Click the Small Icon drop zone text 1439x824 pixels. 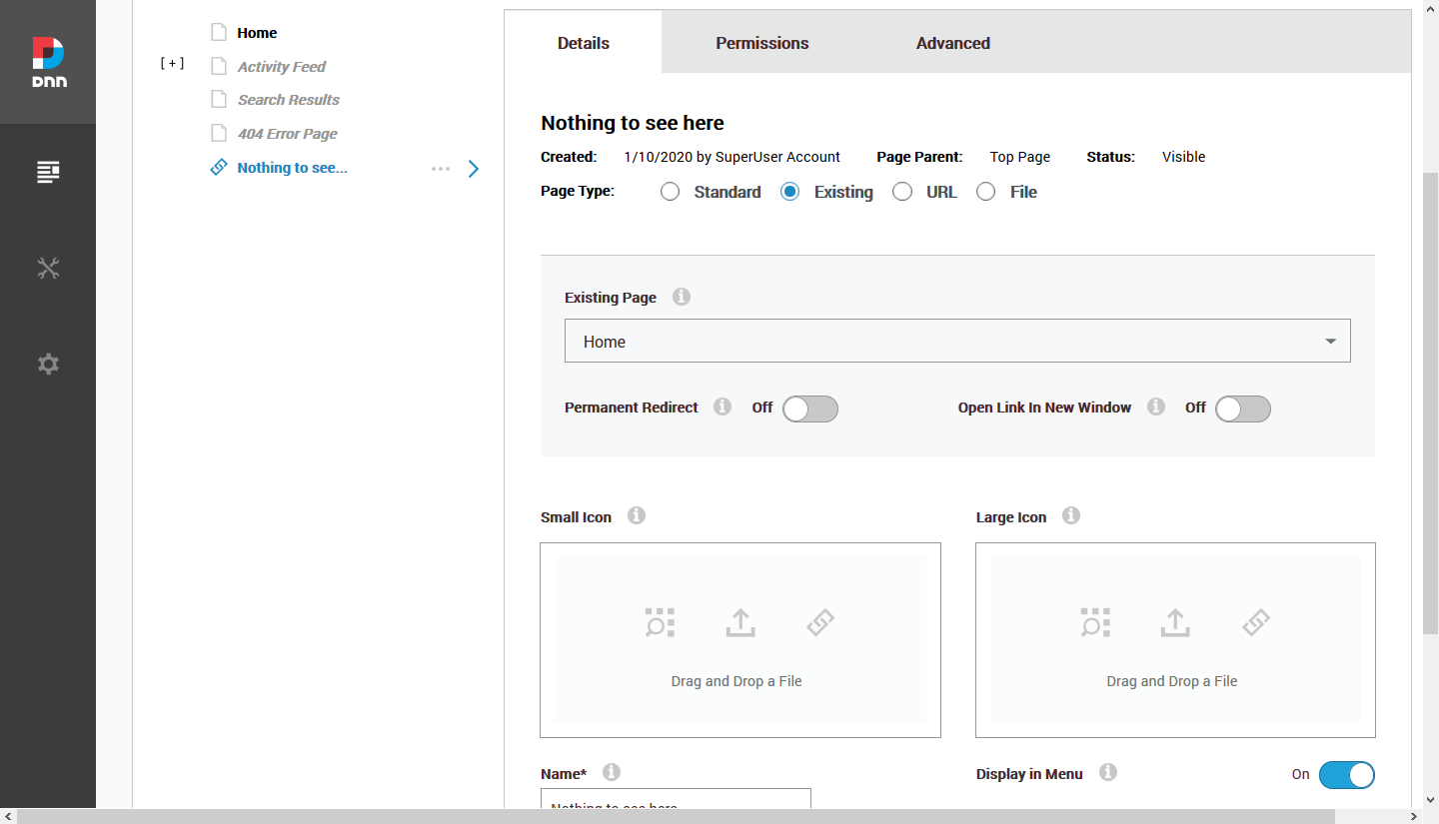[736, 681]
